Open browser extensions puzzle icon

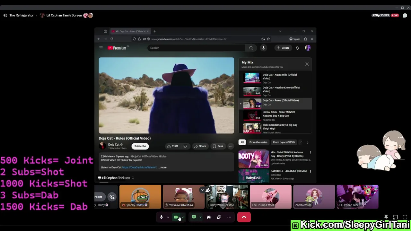(x=305, y=39)
